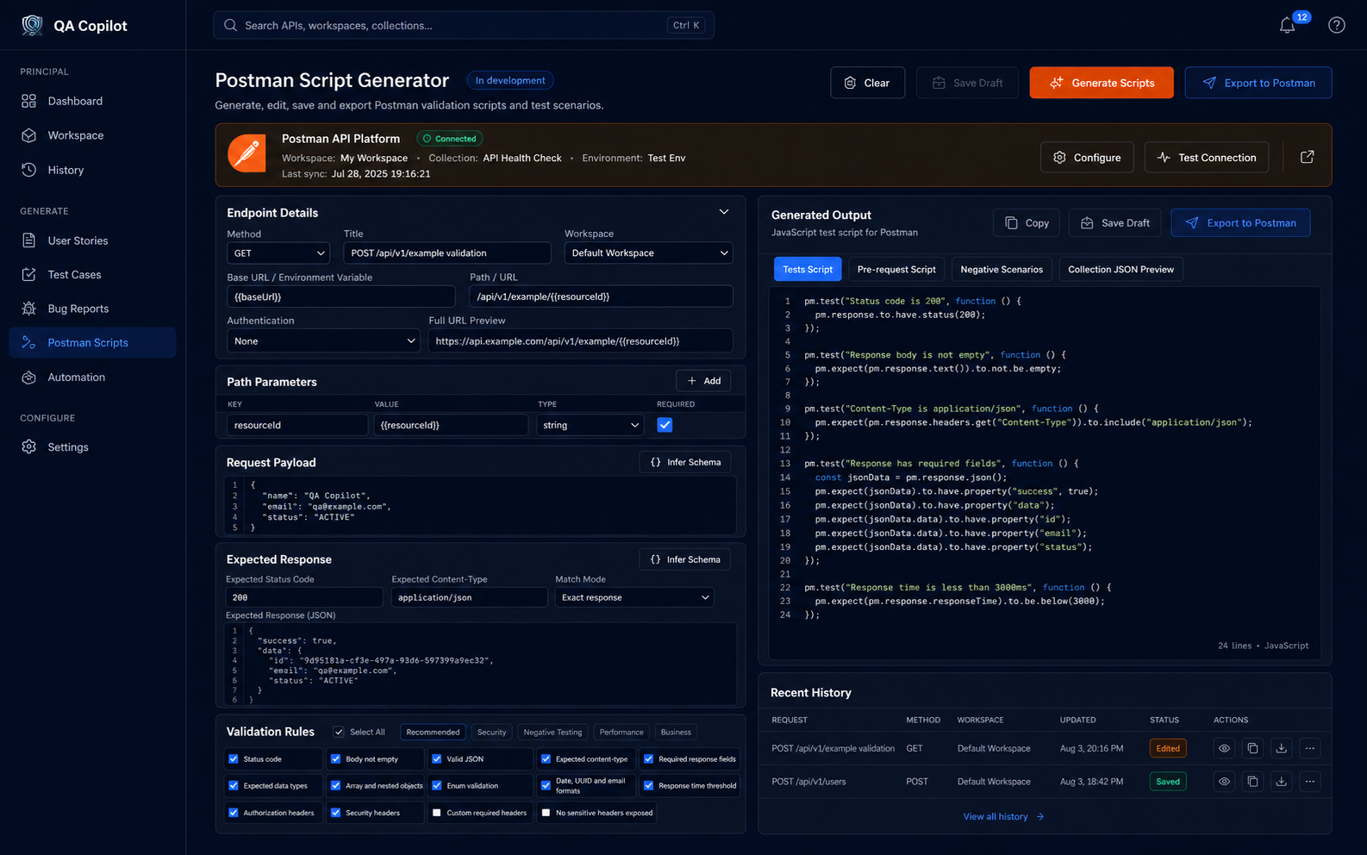The image size is (1367, 855).
Task: Enable Custom required headers rule
Action: click(437, 813)
